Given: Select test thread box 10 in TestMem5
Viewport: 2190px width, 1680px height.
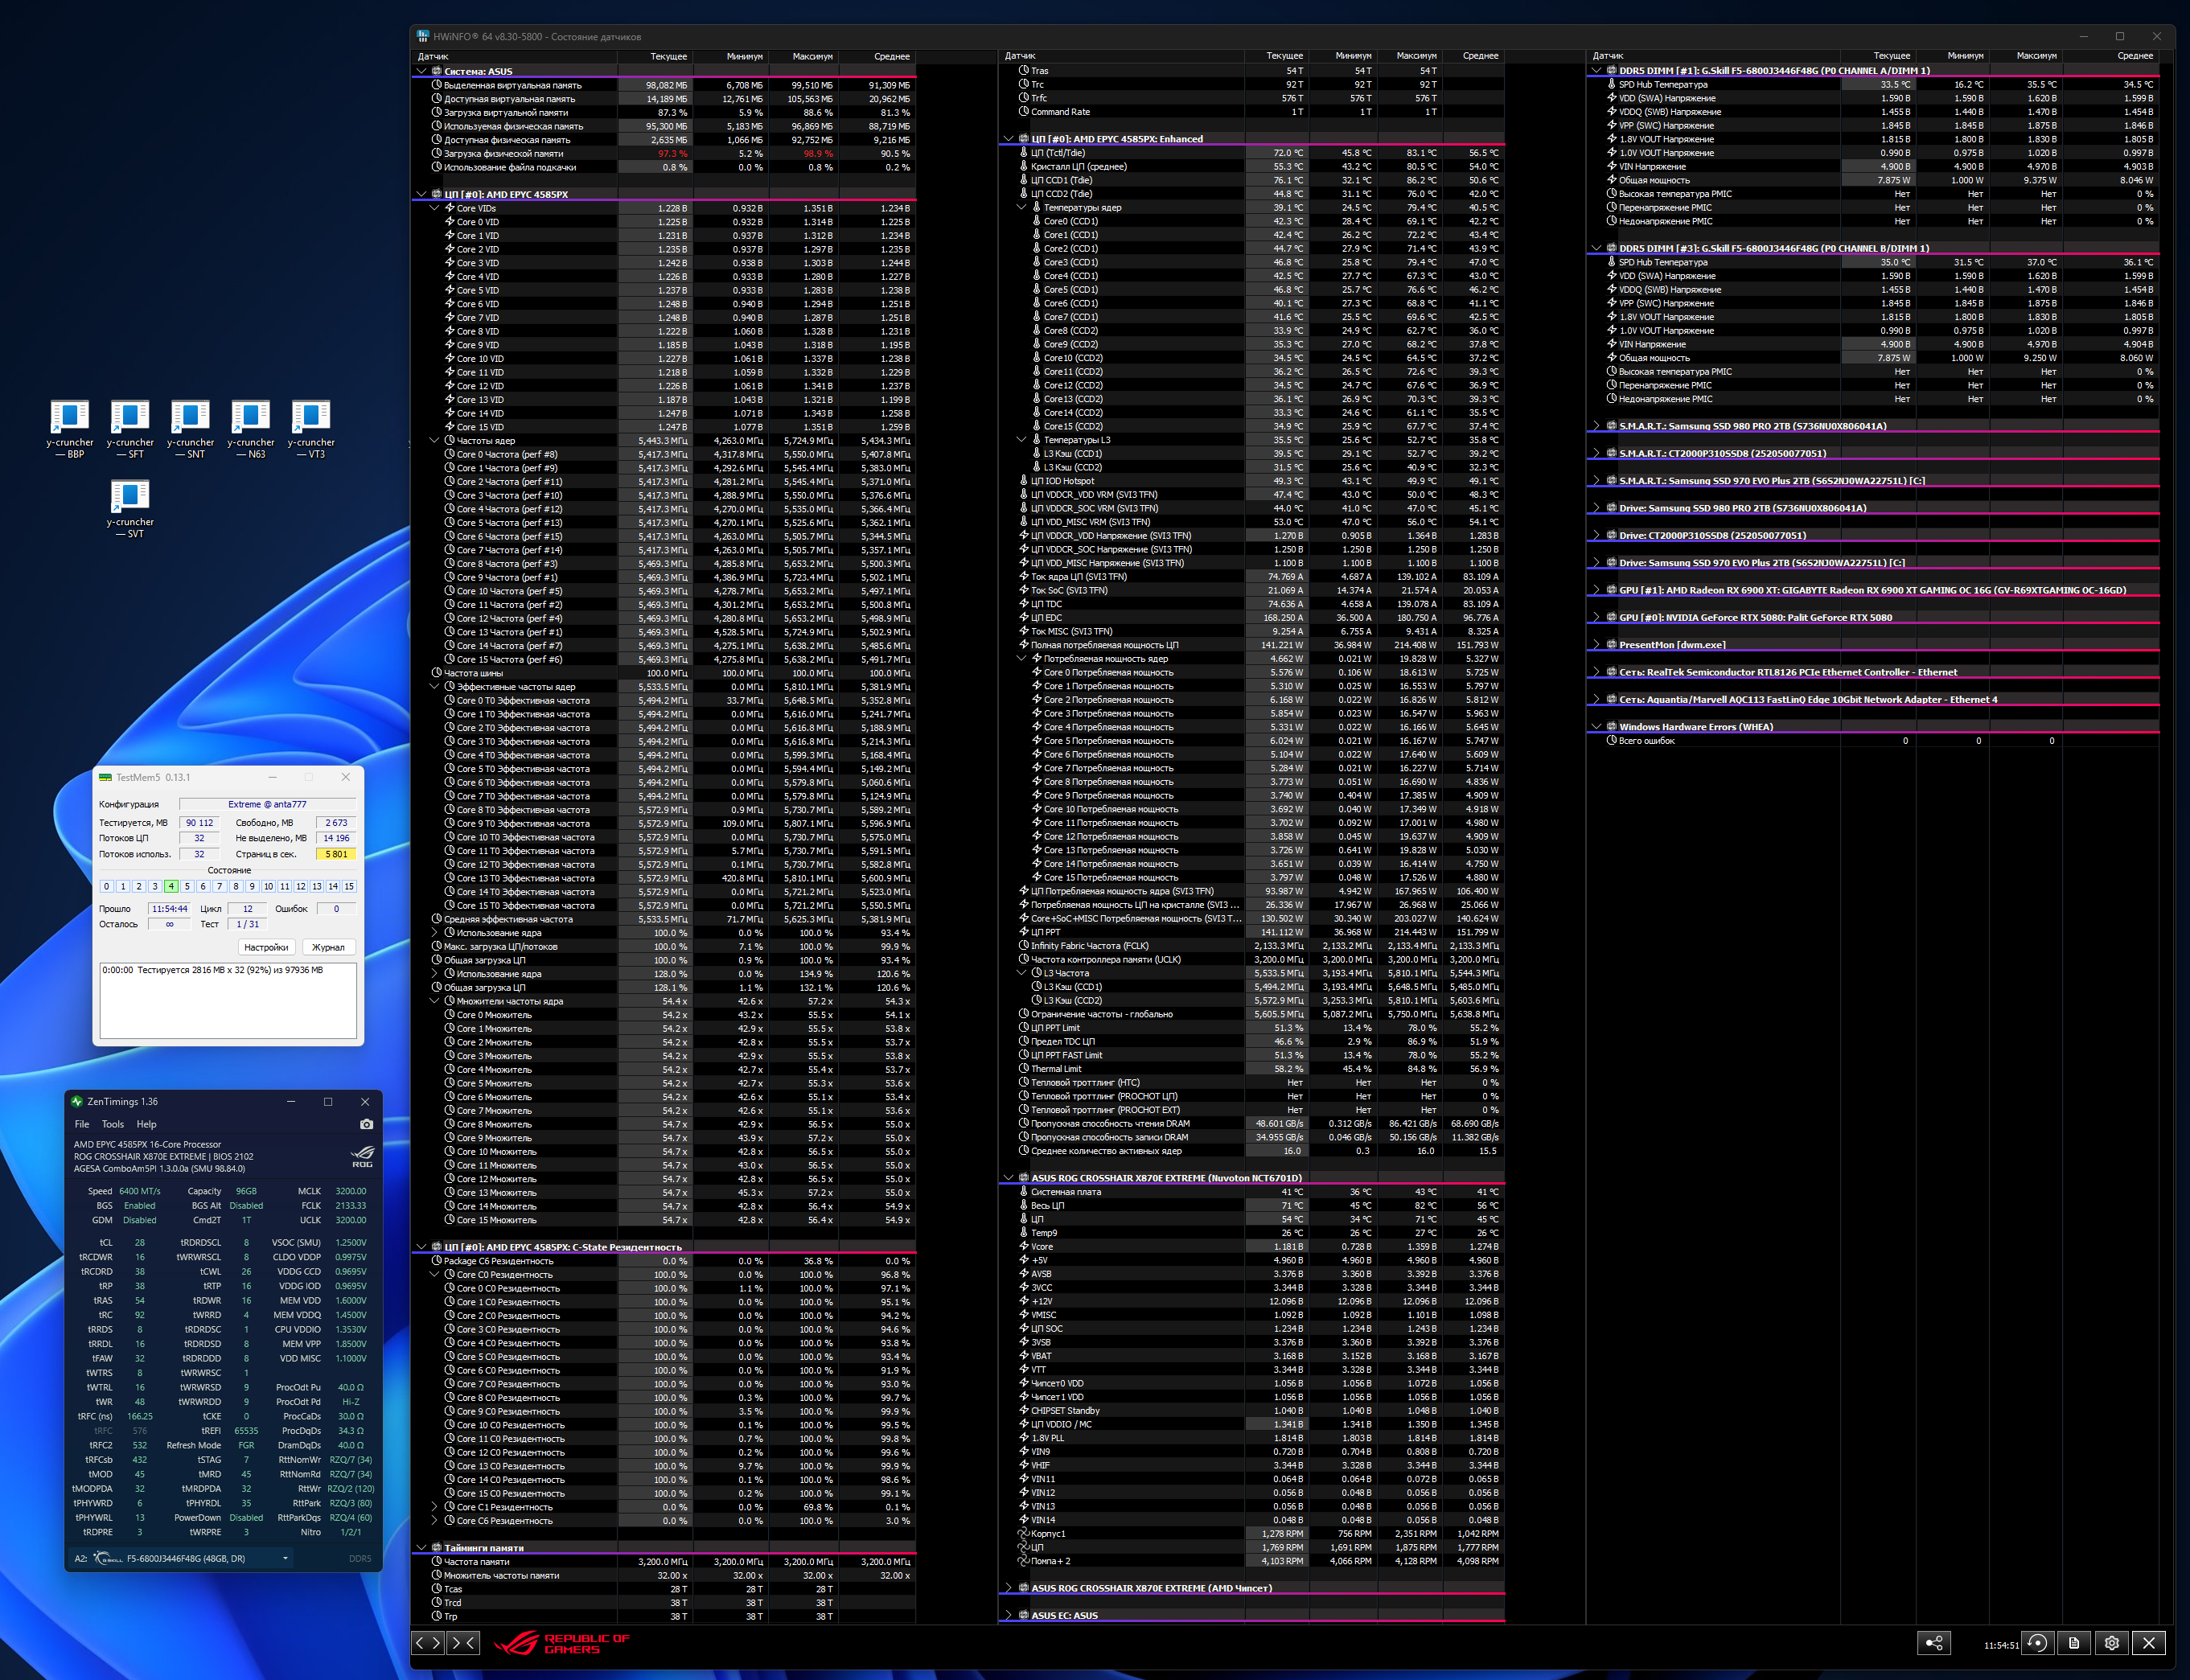Looking at the screenshot, I should click(x=268, y=886).
